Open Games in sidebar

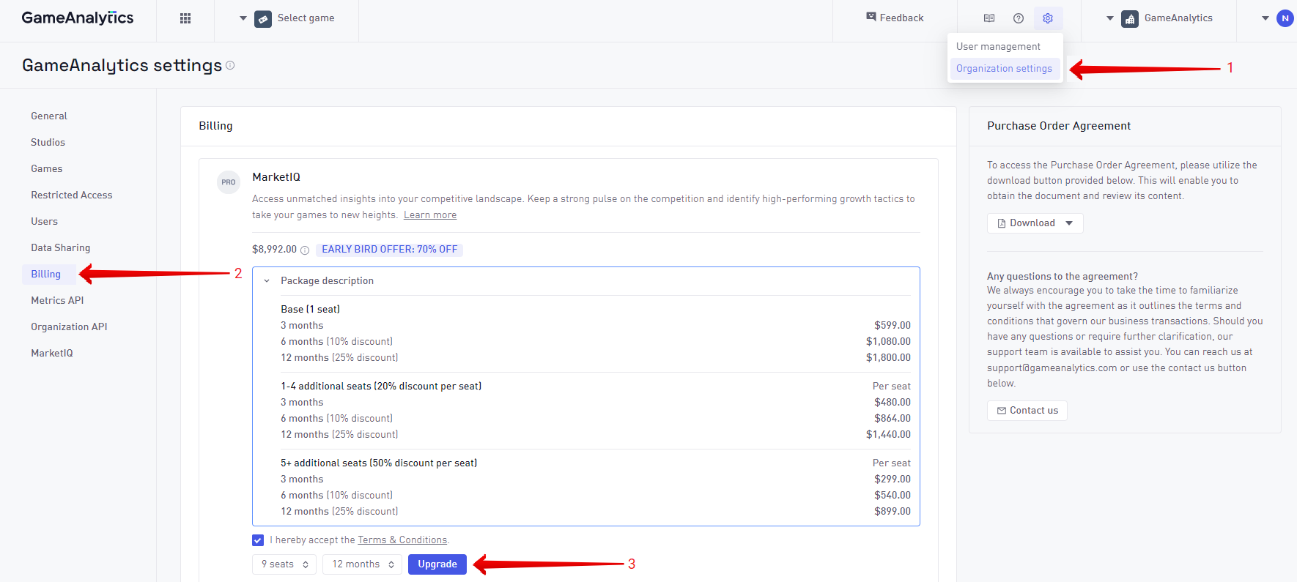point(46,168)
